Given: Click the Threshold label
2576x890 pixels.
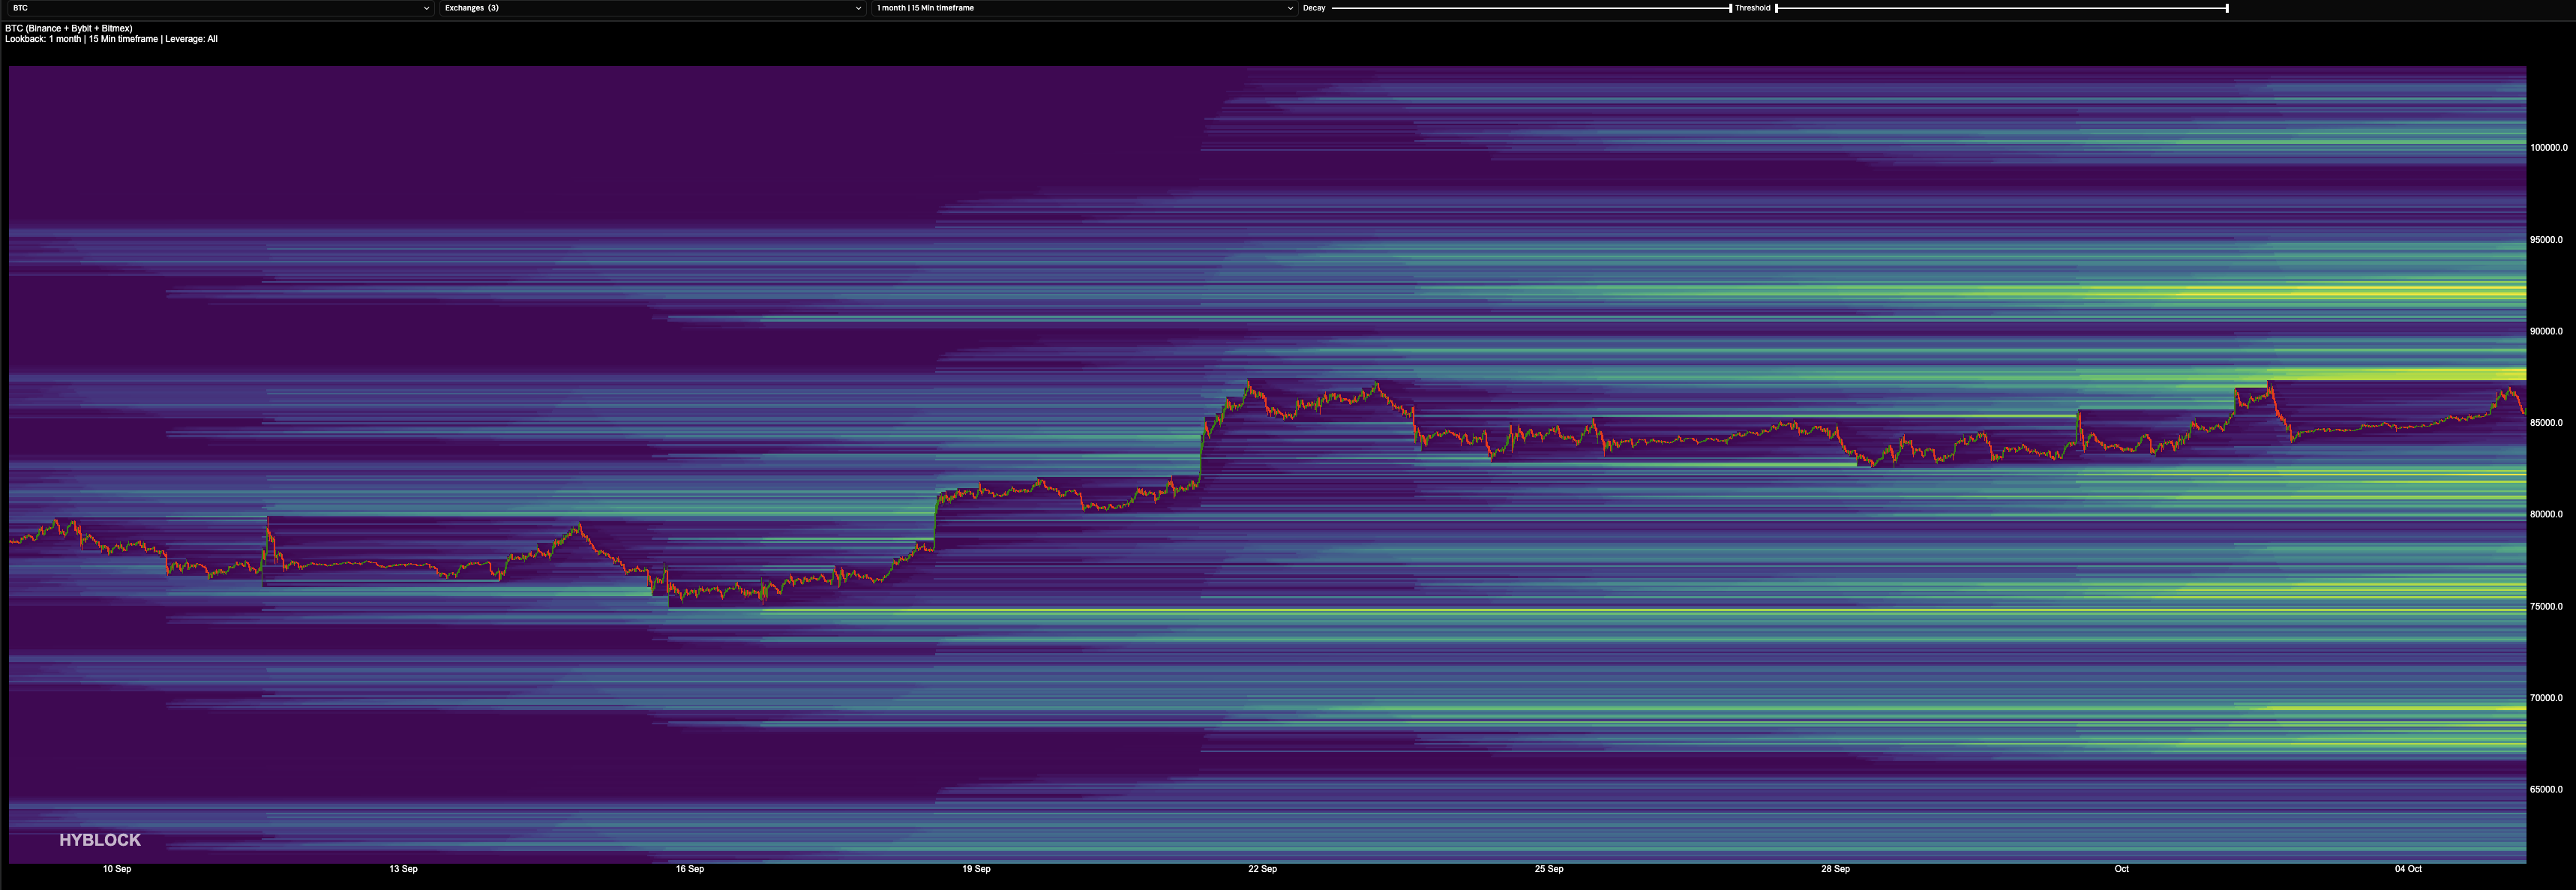Looking at the screenshot, I should (1752, 8).
